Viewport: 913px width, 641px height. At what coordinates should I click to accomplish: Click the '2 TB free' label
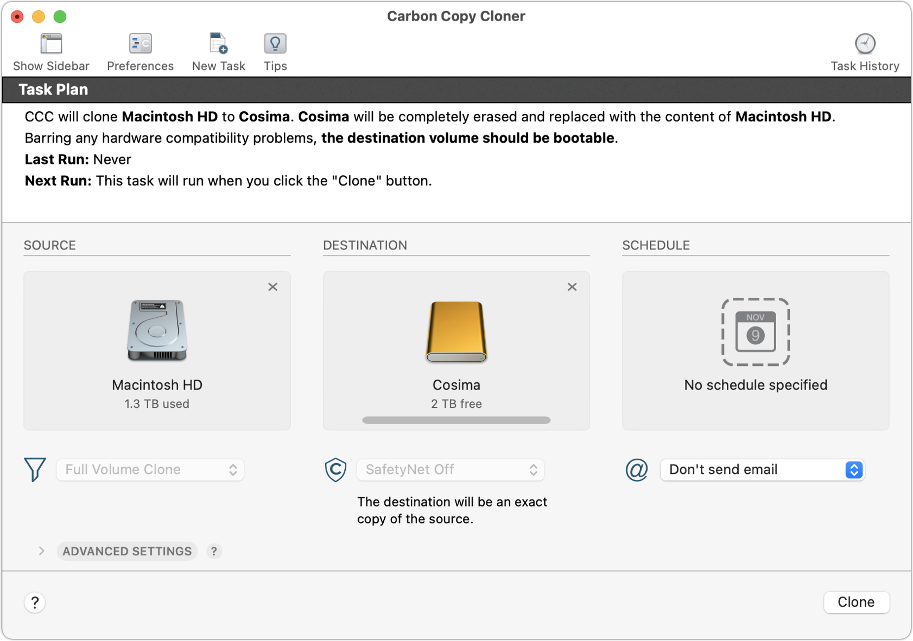coord(456,404)
